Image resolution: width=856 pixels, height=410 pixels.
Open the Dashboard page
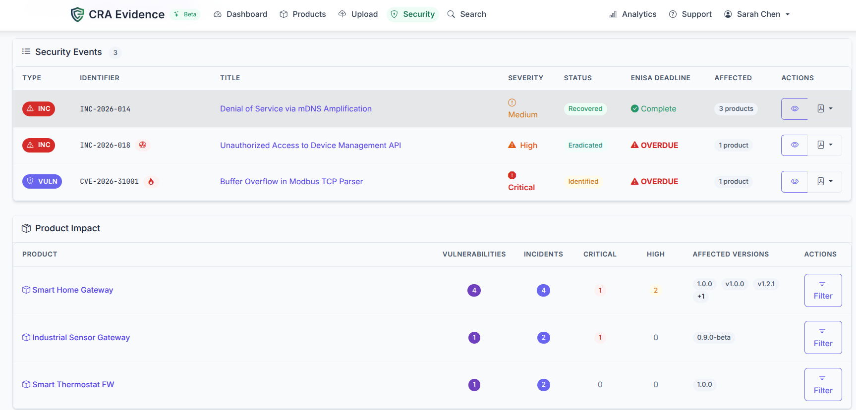tap(240, 14)
